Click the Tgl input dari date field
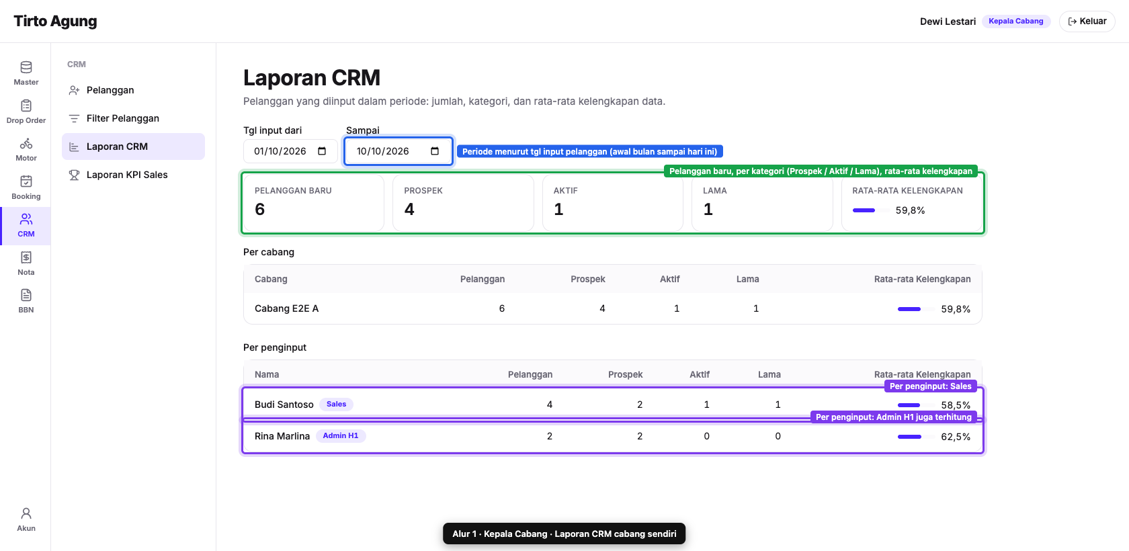Image resolution: width=1129 pixels, height=551 pixels. click(x=290, y=151)
